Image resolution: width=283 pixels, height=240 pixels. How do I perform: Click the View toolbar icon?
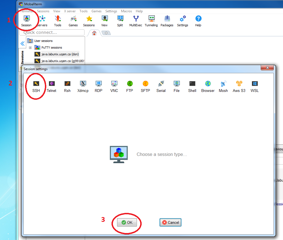104,21
